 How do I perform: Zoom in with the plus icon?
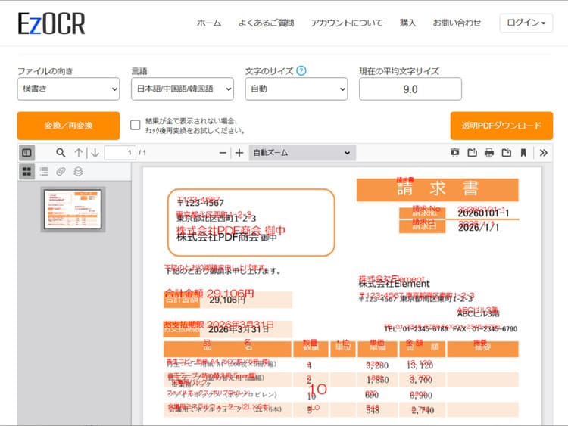coord(239,153)
